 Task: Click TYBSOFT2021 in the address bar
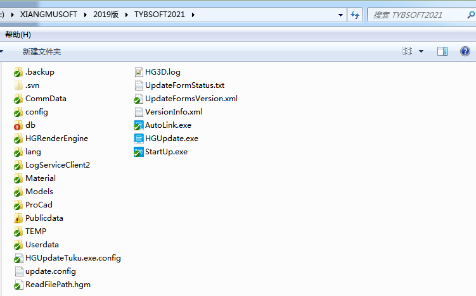pos(160,15)
